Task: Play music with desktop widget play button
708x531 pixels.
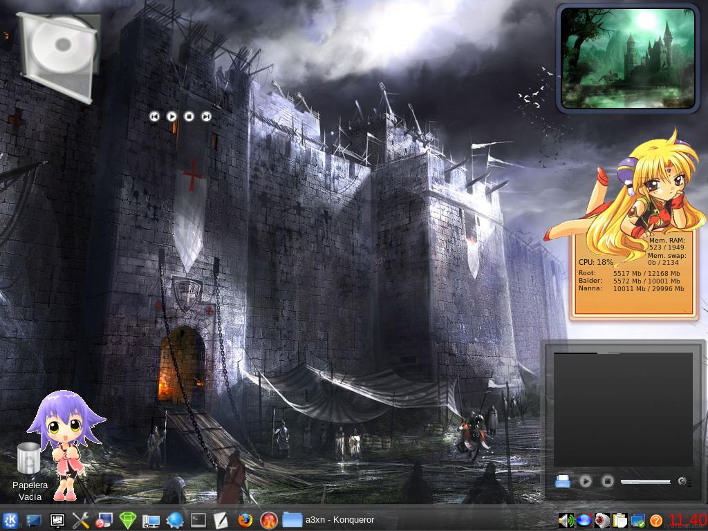Action: coord(171,116)
